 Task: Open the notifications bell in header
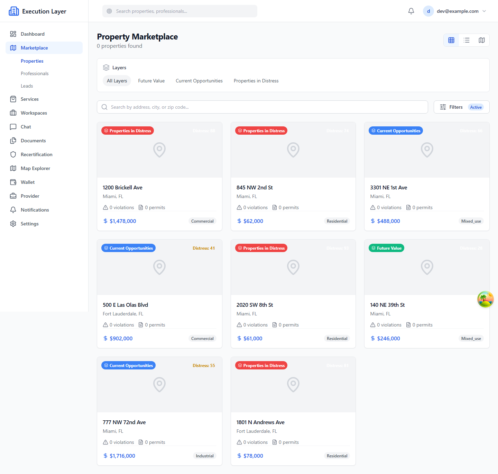(x=411, y=11)
